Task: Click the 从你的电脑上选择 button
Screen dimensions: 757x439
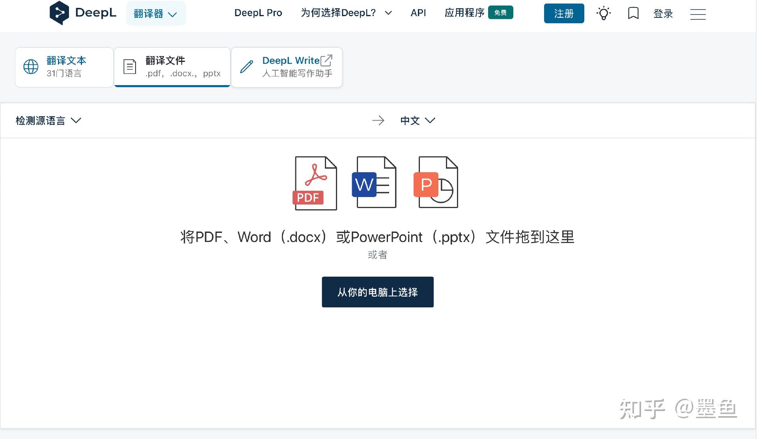Action: 378,292
